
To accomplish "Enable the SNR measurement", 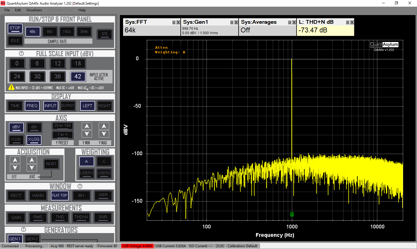I will (x=103, y=217).
